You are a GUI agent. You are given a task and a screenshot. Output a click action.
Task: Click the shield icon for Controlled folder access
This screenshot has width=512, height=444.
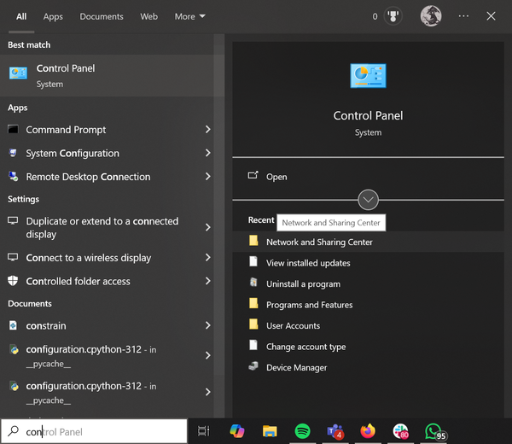pos(13,281)
